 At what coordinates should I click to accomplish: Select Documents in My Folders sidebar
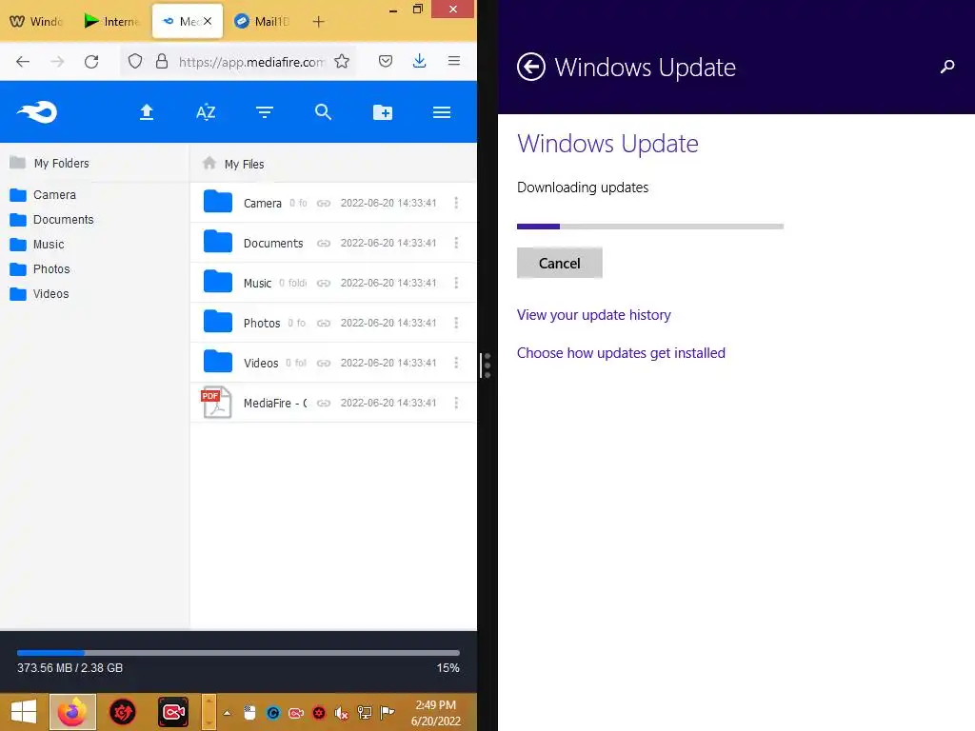52,220
